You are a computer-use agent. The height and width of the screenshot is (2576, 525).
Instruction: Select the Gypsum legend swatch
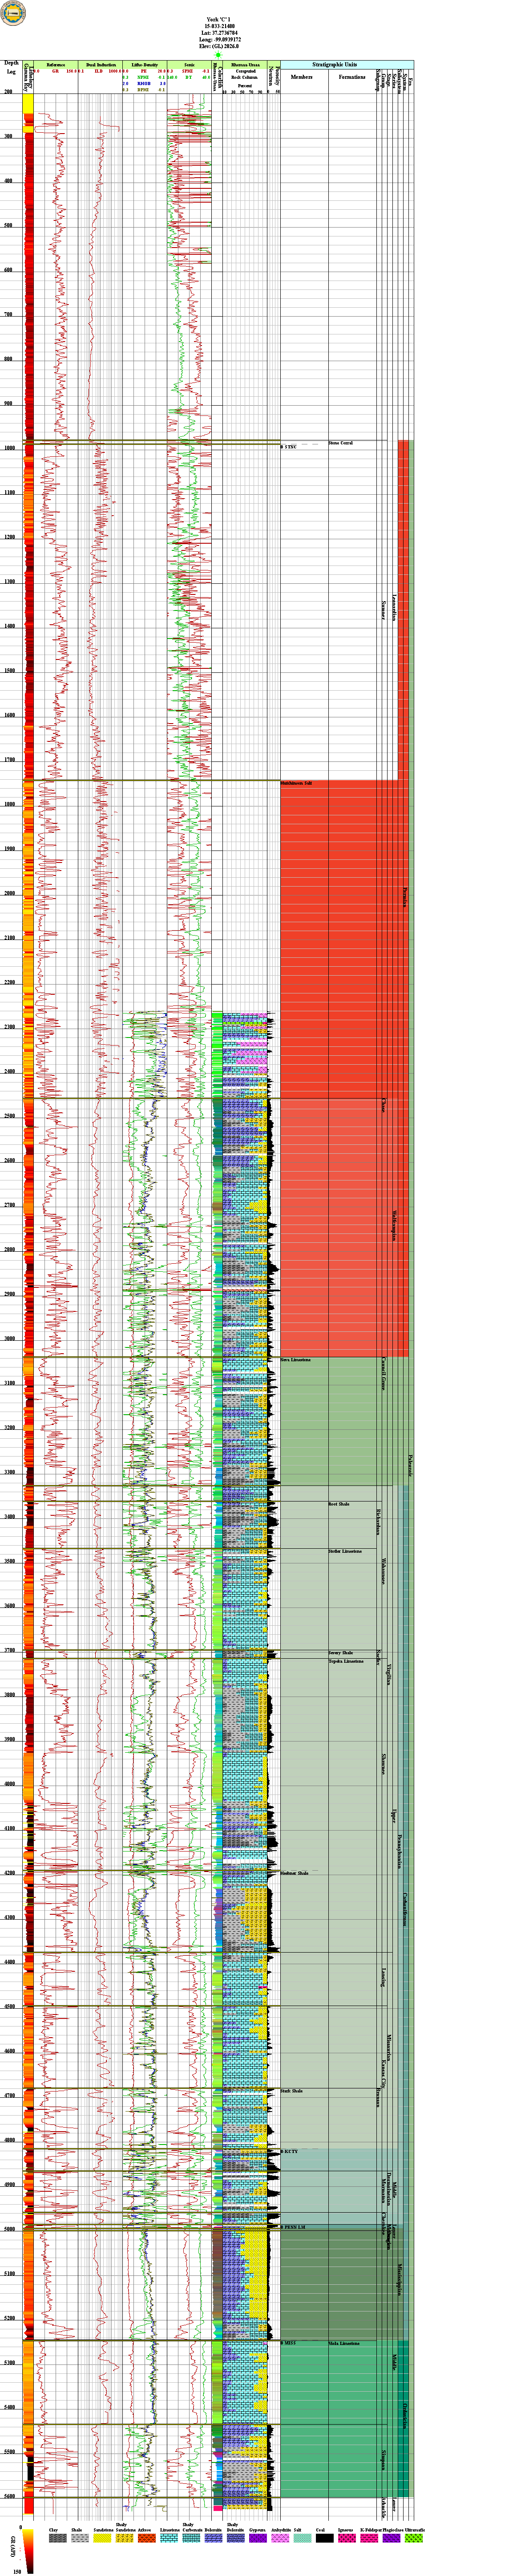tap(258, 2539)
